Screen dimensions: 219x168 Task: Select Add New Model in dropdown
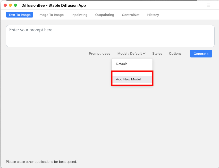point(132,79)
